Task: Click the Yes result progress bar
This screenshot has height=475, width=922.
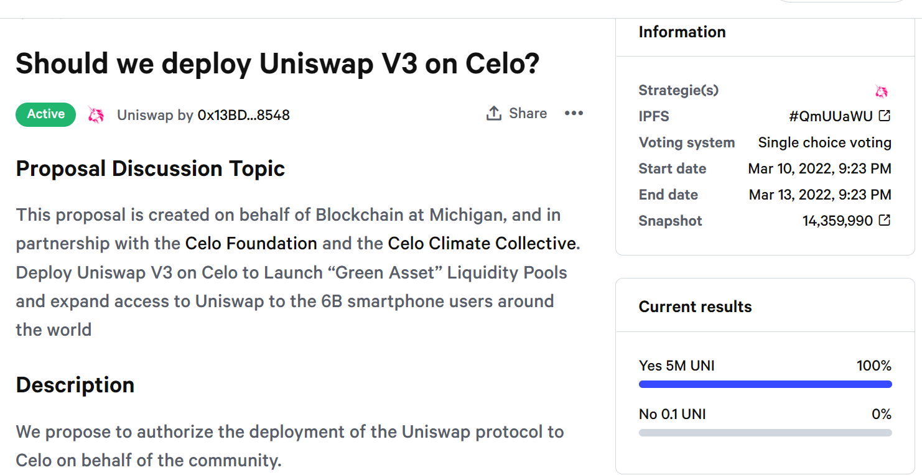Action: click(x=765, y=384)
